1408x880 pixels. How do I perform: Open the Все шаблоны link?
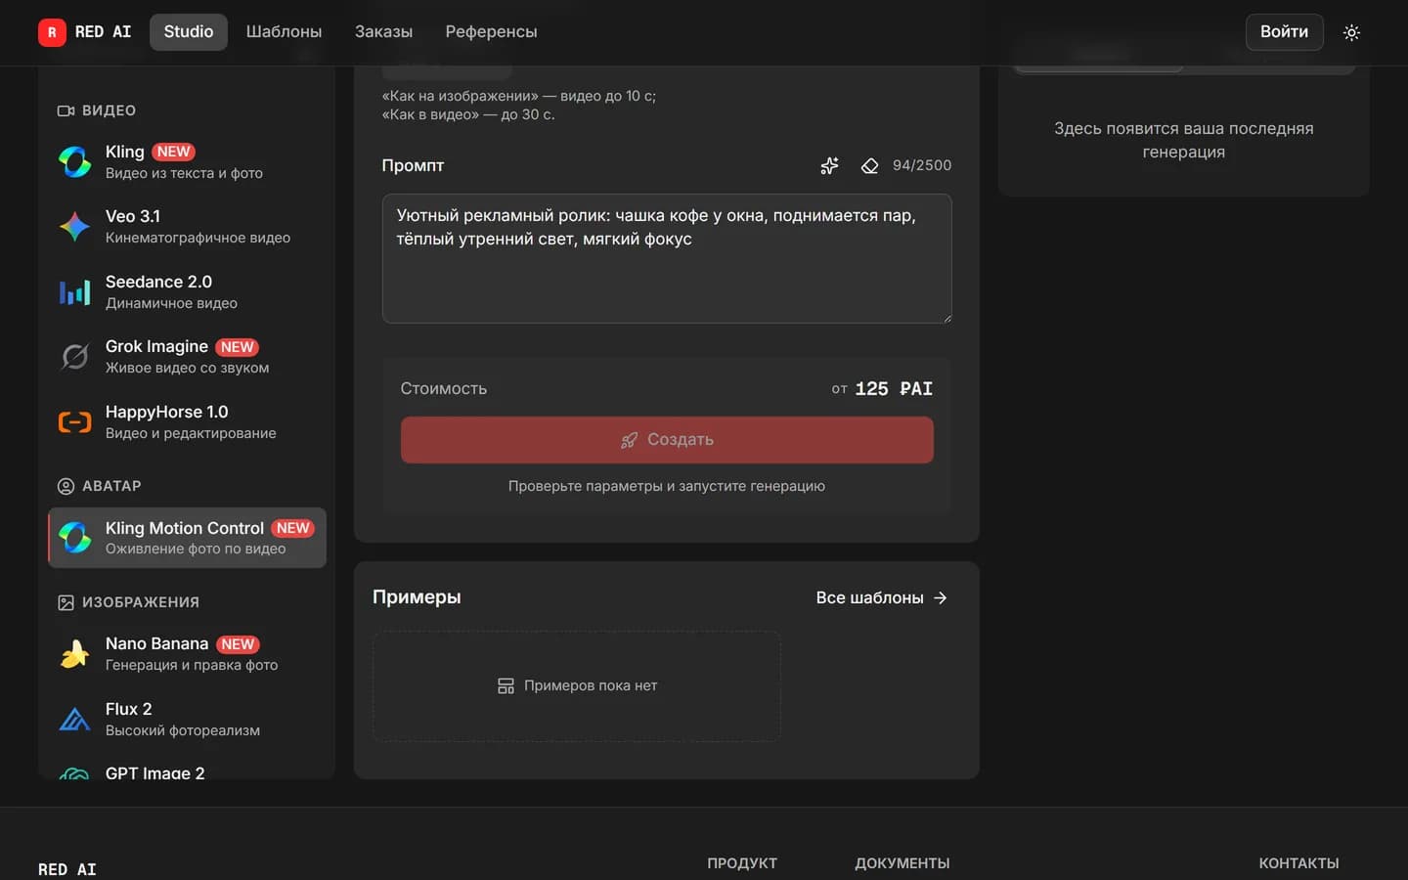[x=882, y=597]
